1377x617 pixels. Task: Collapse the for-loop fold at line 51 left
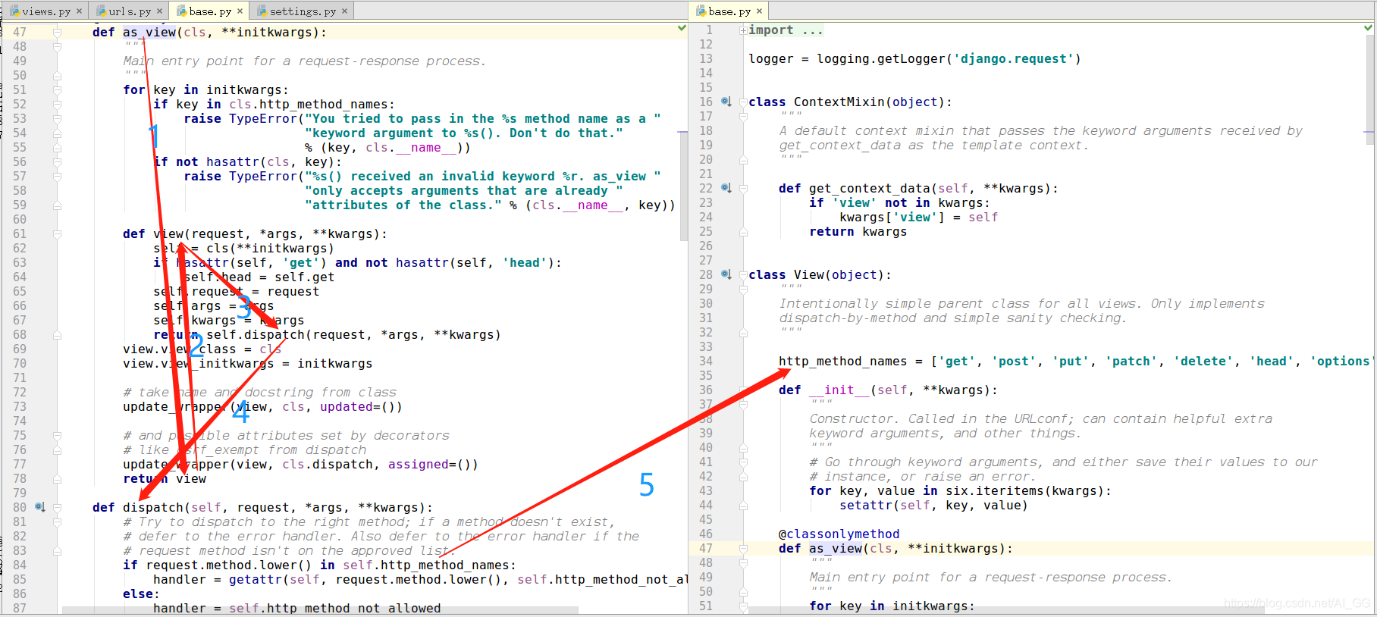point(57,89)
